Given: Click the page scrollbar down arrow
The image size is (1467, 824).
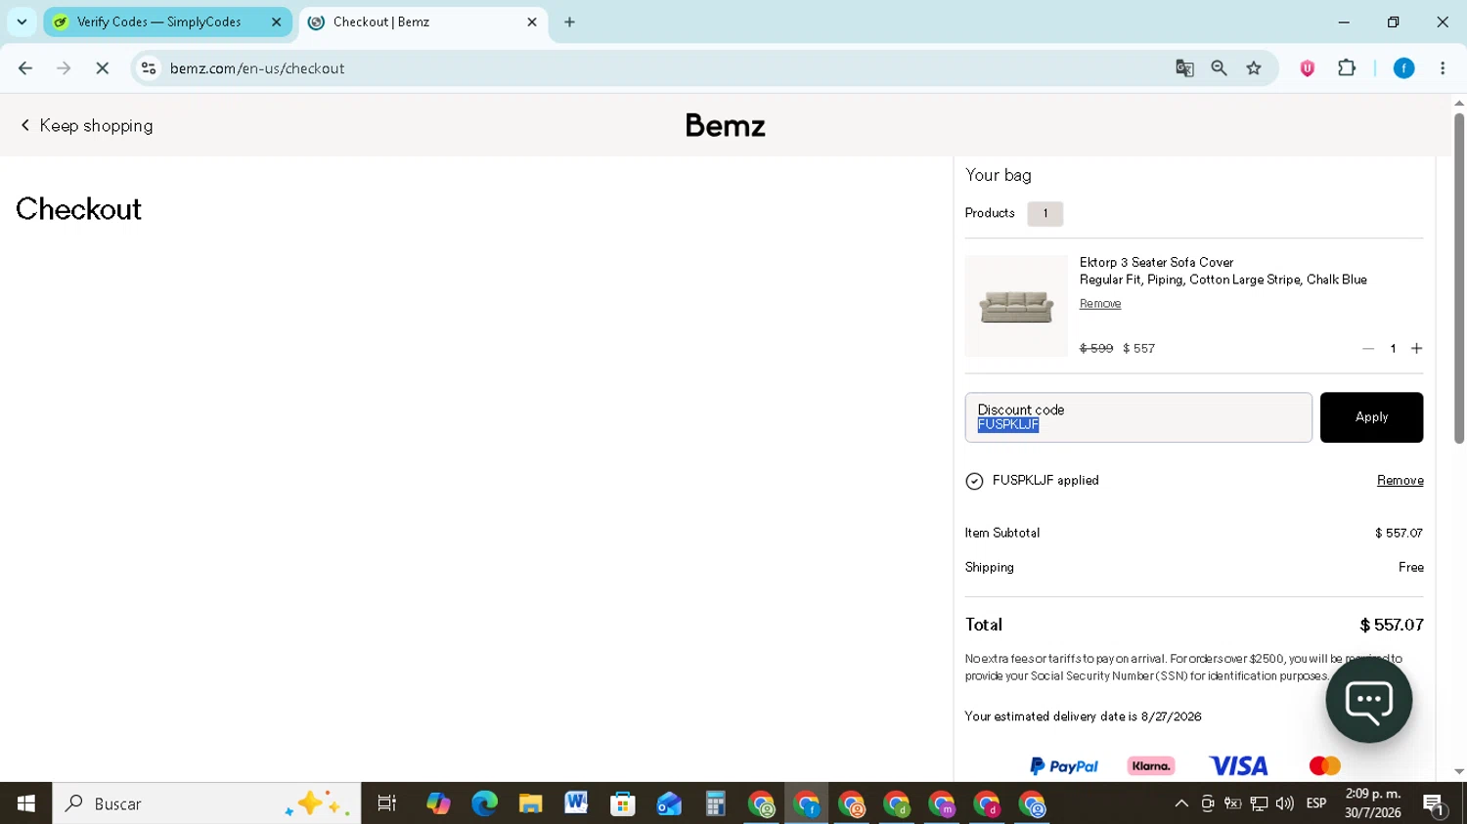Looking at the screenshot, I should tap(1459, 772).
